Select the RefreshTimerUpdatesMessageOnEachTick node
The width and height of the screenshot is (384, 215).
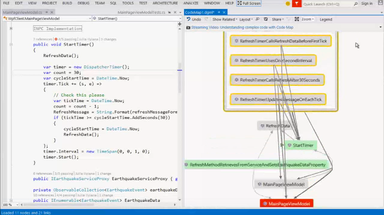tap(278, 99)
